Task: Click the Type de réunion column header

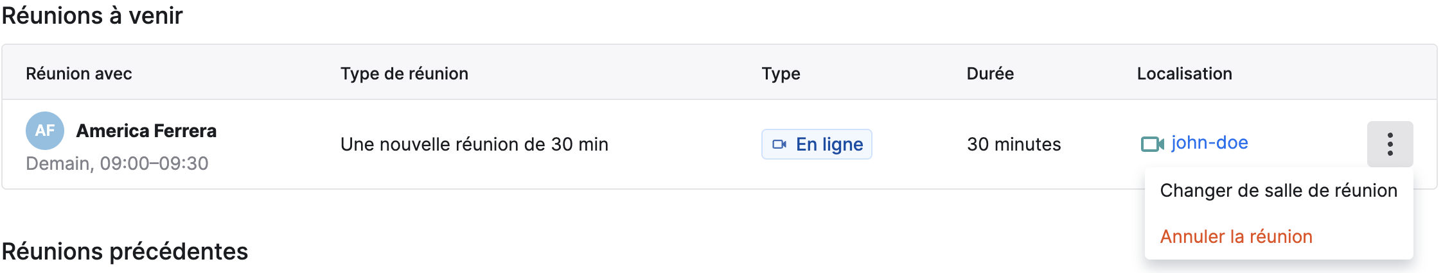Action: click(x=404, y=74)
